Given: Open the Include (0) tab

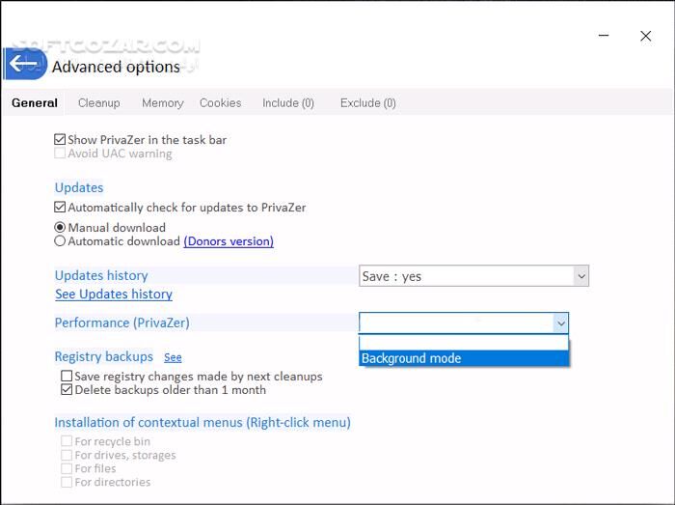Looking at the screenshot, I should pyautogui.click(x=287, y=103).
